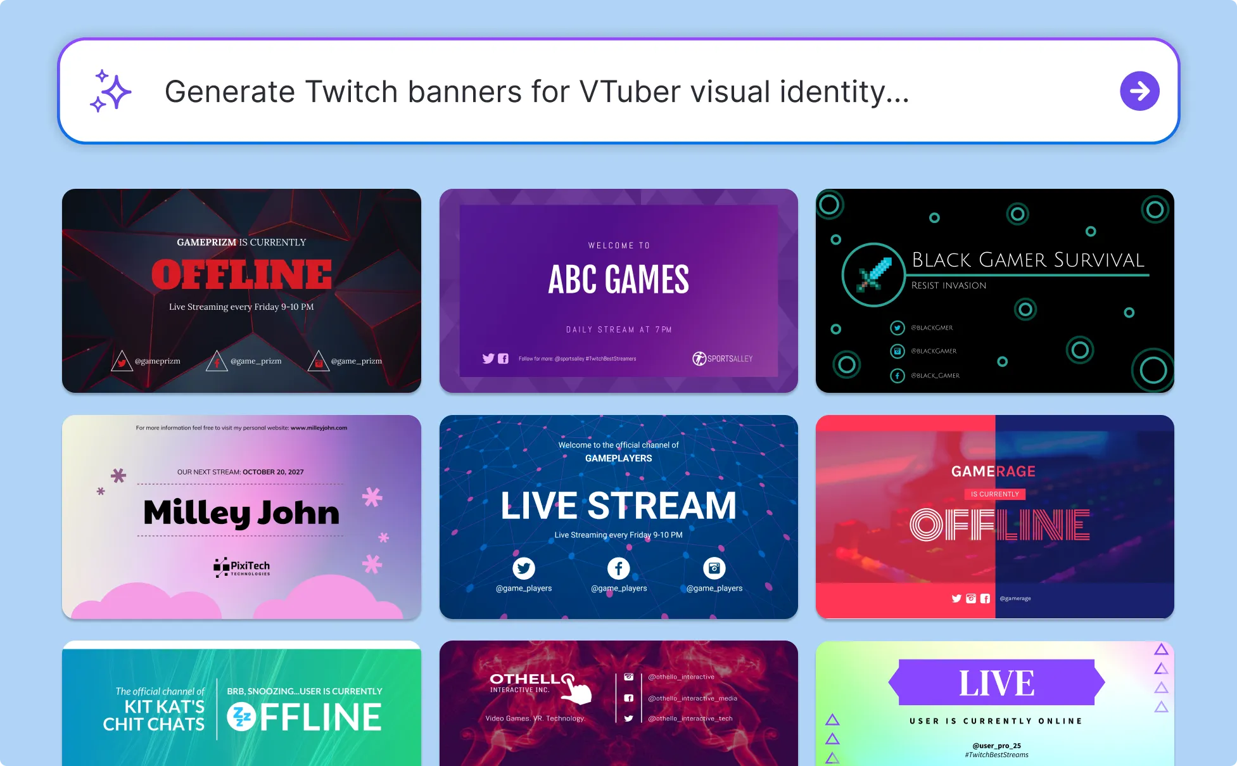The width and height of the screenshot is (1237, 766).
Task: Click the Facebook icon on ABC GAMES banner
Action: click(503, 359)
